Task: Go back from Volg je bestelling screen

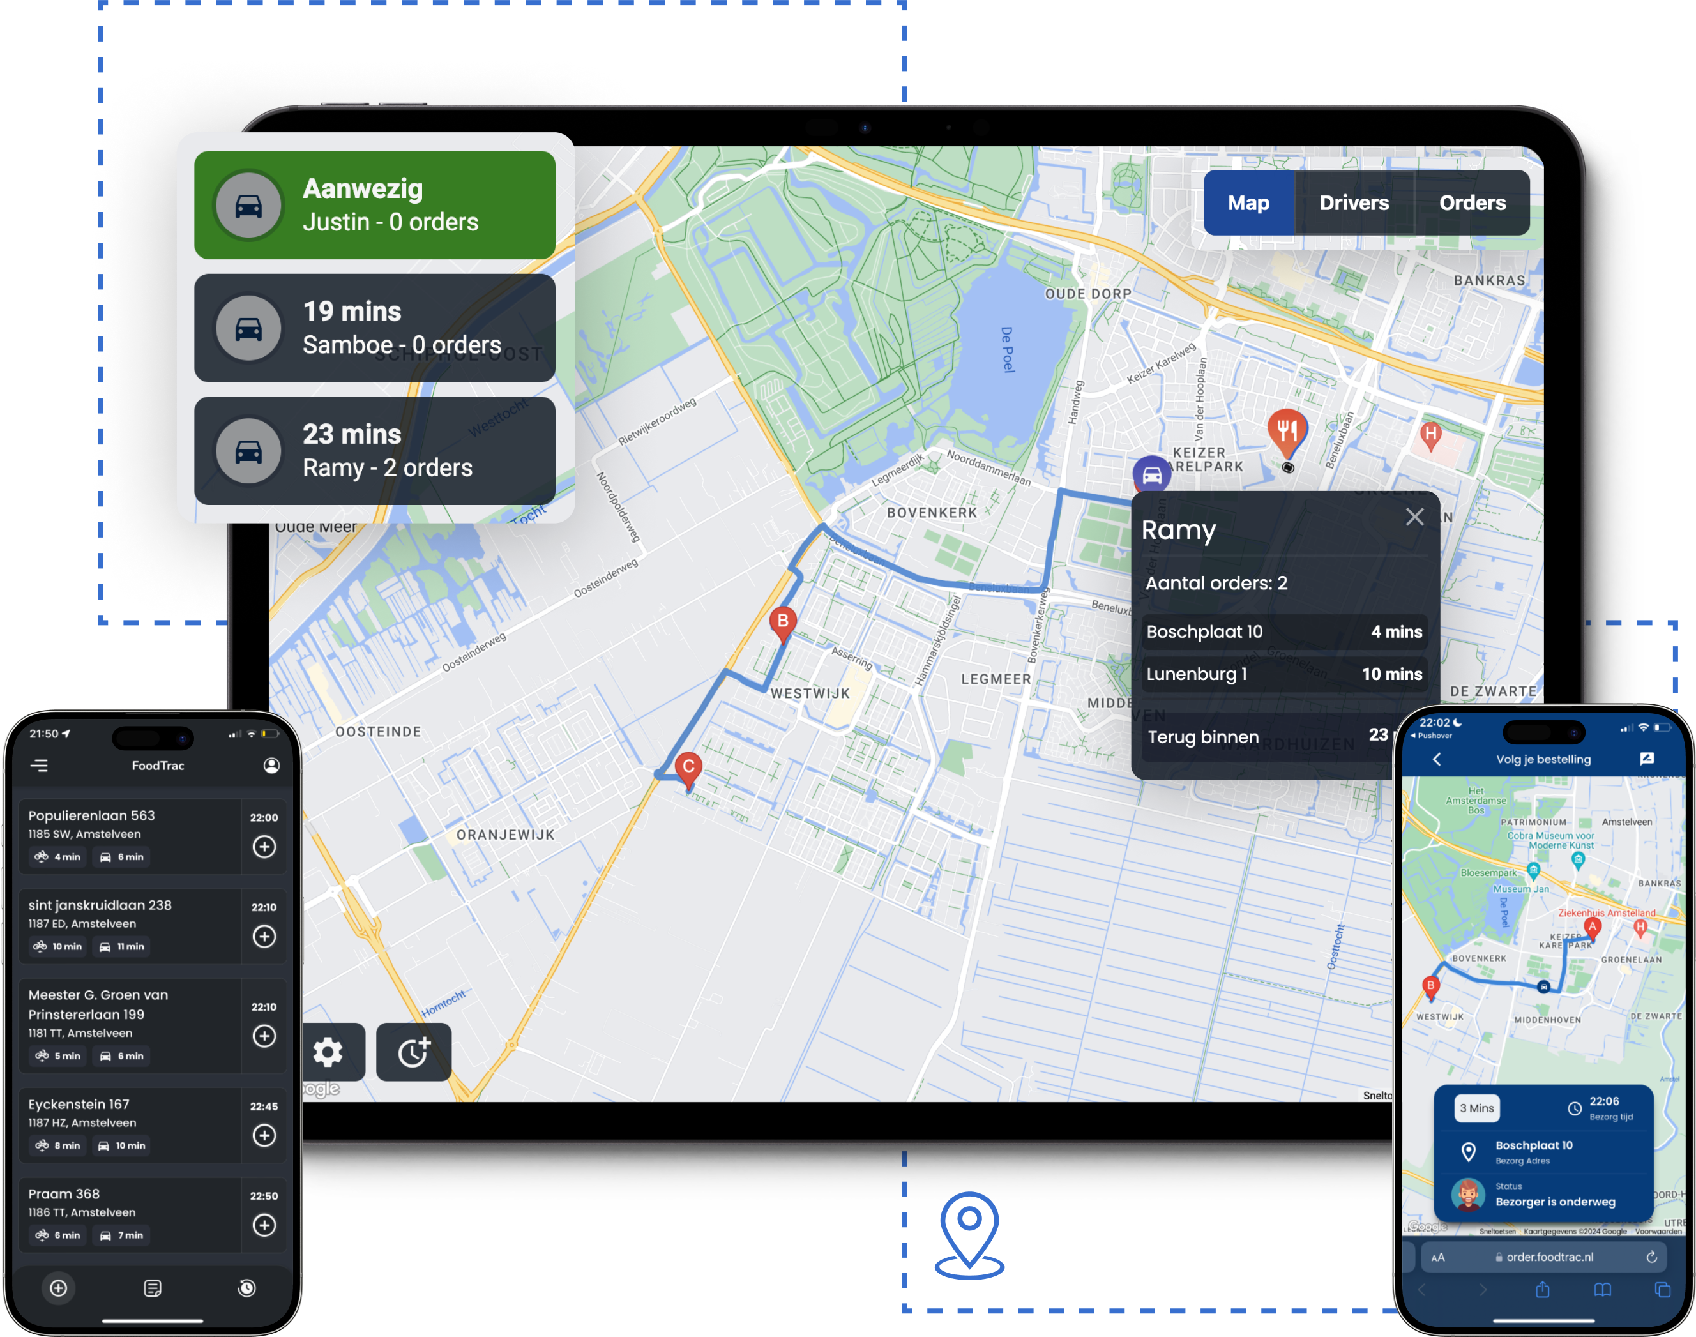Action: click(1437, 759)
